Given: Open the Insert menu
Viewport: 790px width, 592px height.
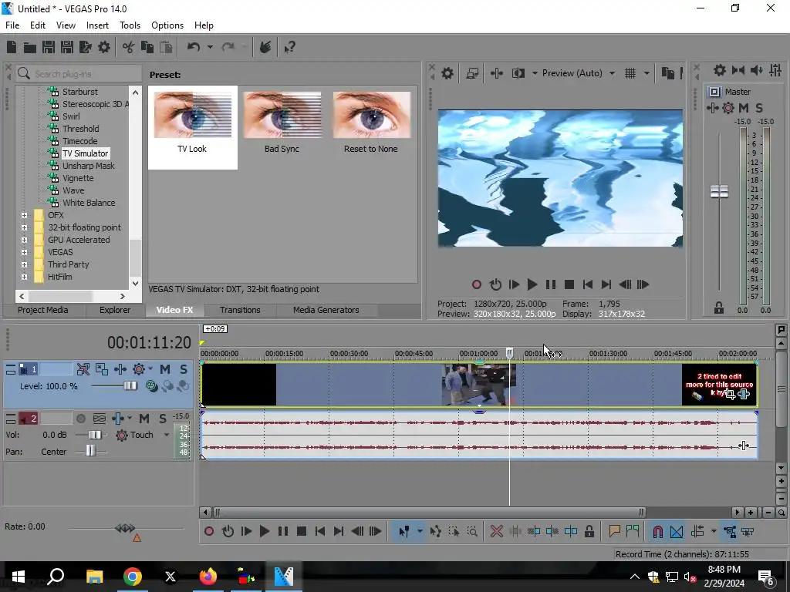Looking at the screenshot, I should (x=97, y=25).
